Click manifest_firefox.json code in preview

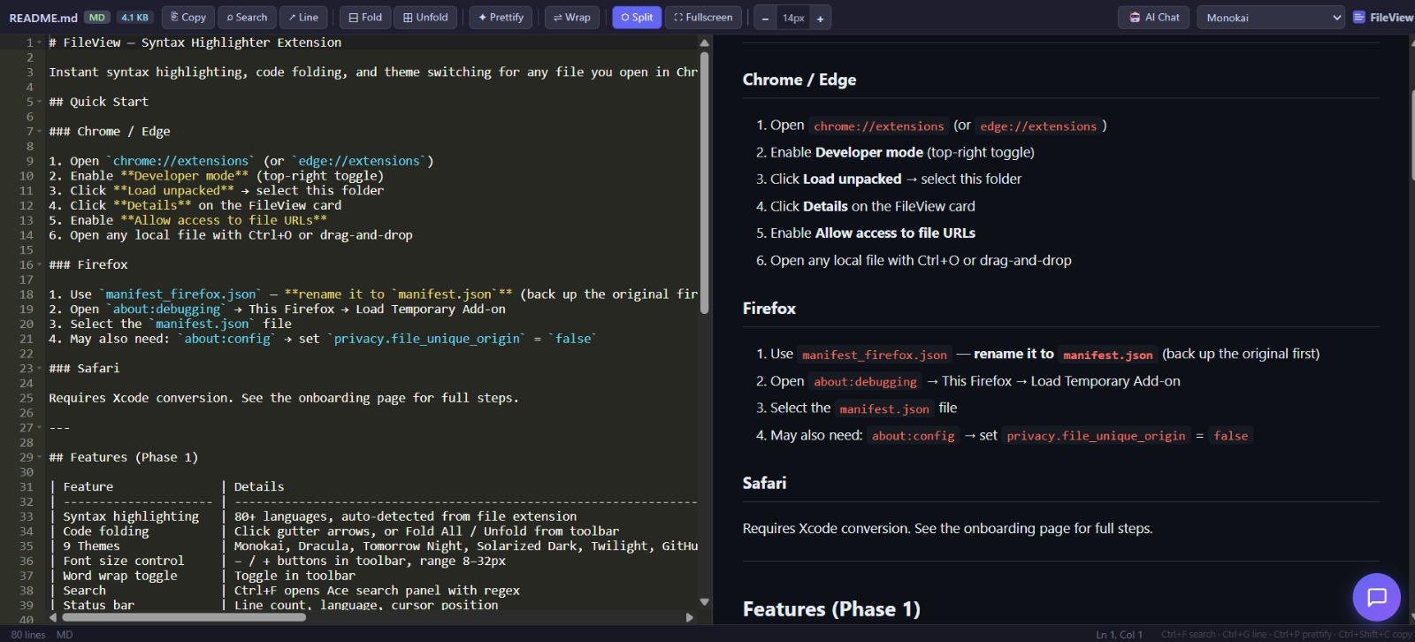coord(875,355)
